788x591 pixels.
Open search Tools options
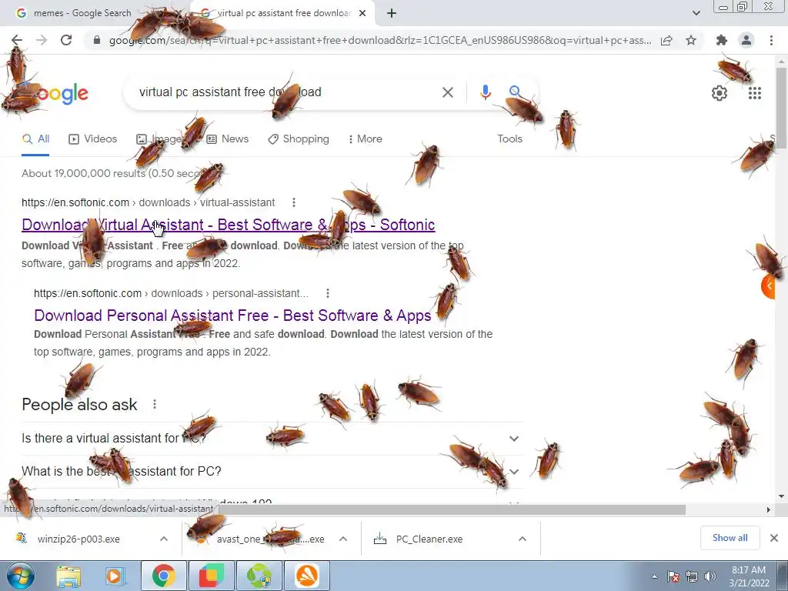click(x=509, y=139)
